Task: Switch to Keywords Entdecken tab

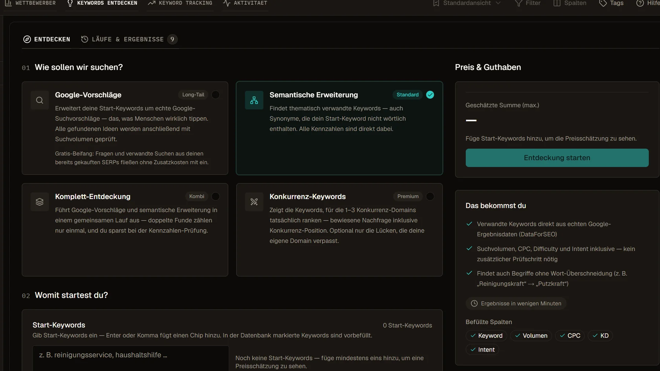Action: tap(102, 3)
